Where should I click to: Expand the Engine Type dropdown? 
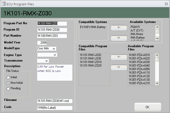[x=55, y=55]
